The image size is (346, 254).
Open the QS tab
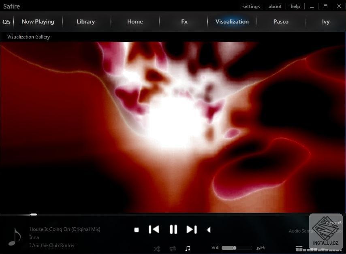point(6,22)
